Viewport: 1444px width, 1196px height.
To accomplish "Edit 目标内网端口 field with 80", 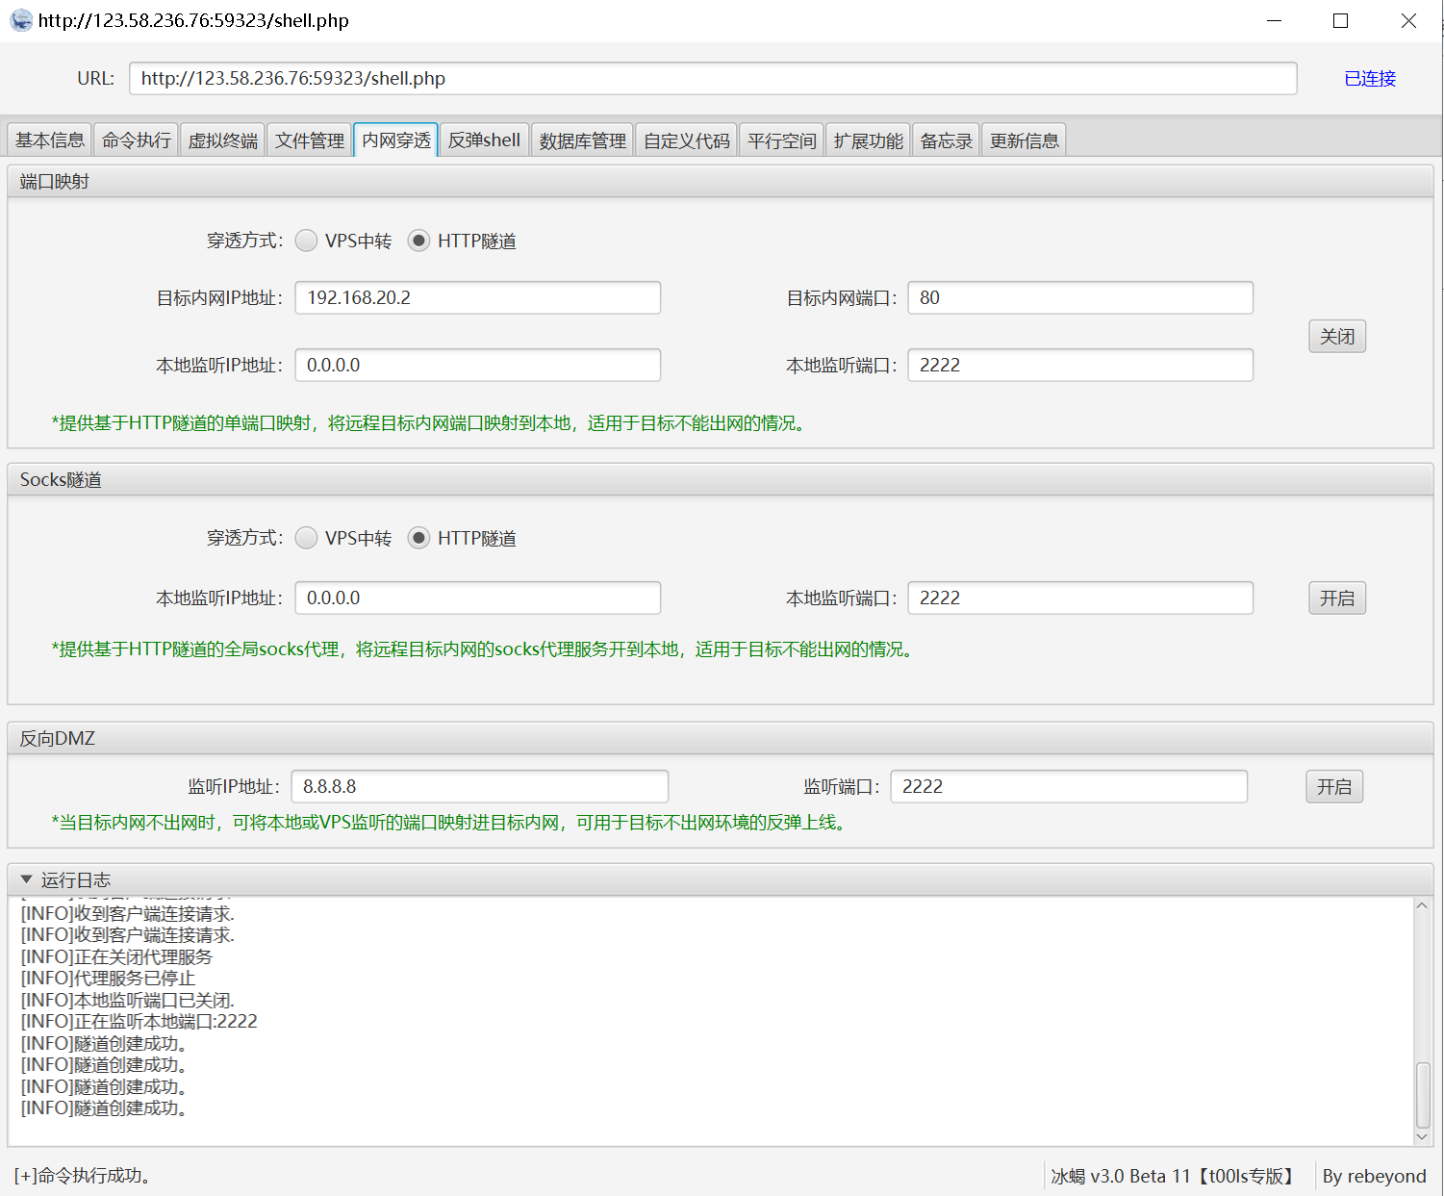I will click(x=1080, y=298).
